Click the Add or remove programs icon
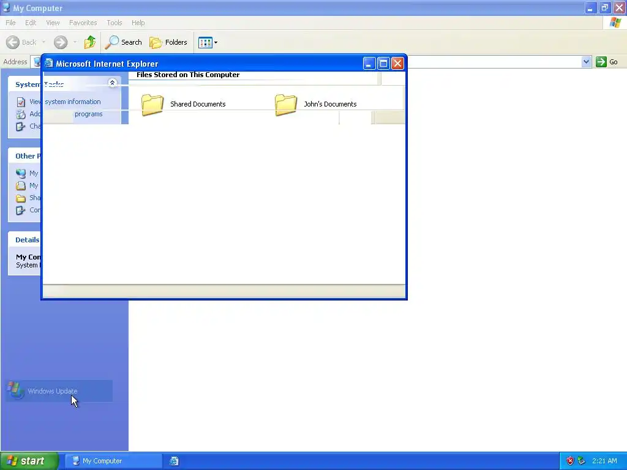The height and width of the screenshot is (470, 627). tap(21, 114)
